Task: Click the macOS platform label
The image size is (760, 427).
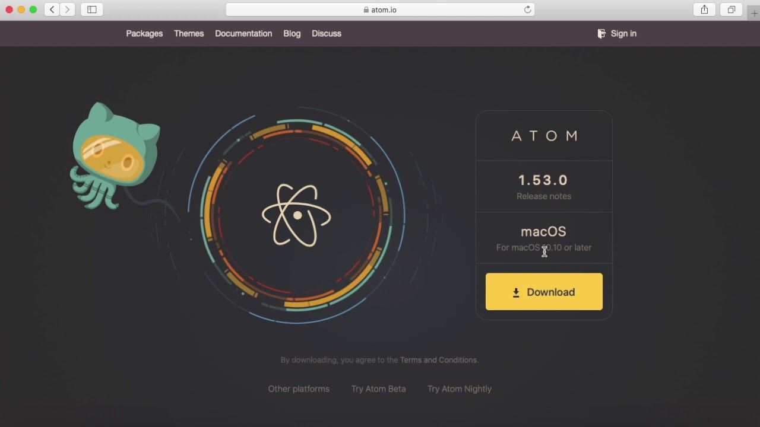Action: [543, 232]
